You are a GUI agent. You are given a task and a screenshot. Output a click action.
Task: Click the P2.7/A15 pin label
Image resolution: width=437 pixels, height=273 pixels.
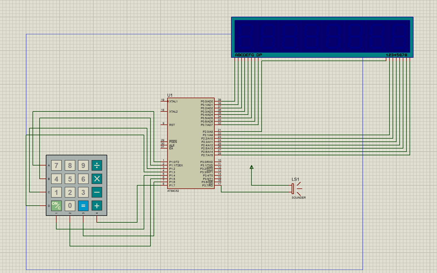click(x=207, y=155)
